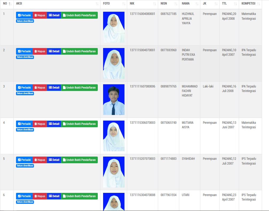Image resolution: width=269 pixels, height=211 pixels.
Task: Click Belum diverifikasi badge on row 1
Action: click(x=25, y=21)
